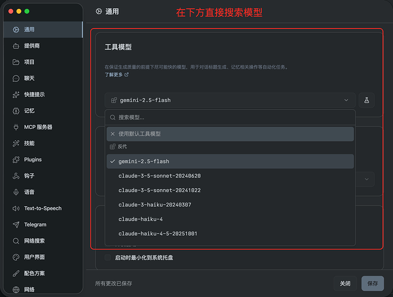393x297 pixels.
Task: Choose 使用默认工具模型 option
Action: tap(230, 134)
